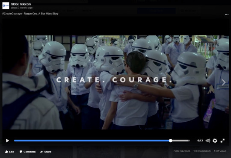Seek to the unplayed end of progress bar
Screen dimensions: 231x158
(181, 140)
